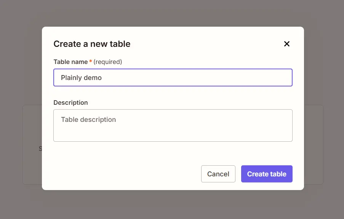Click the X icon in dialog header

(287, 44)
